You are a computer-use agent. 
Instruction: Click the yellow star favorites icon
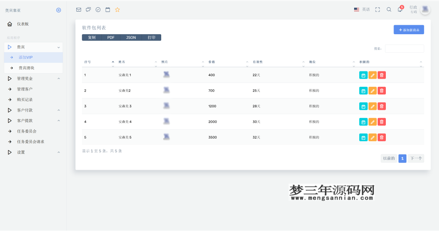click(117, 10)
